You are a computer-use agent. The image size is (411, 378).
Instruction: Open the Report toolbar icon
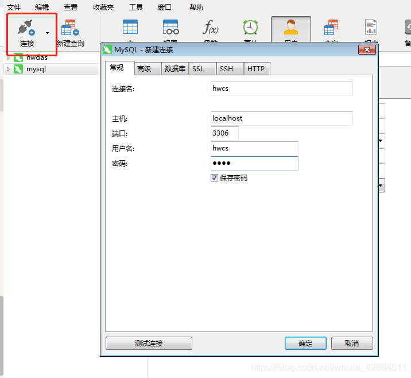371,27
